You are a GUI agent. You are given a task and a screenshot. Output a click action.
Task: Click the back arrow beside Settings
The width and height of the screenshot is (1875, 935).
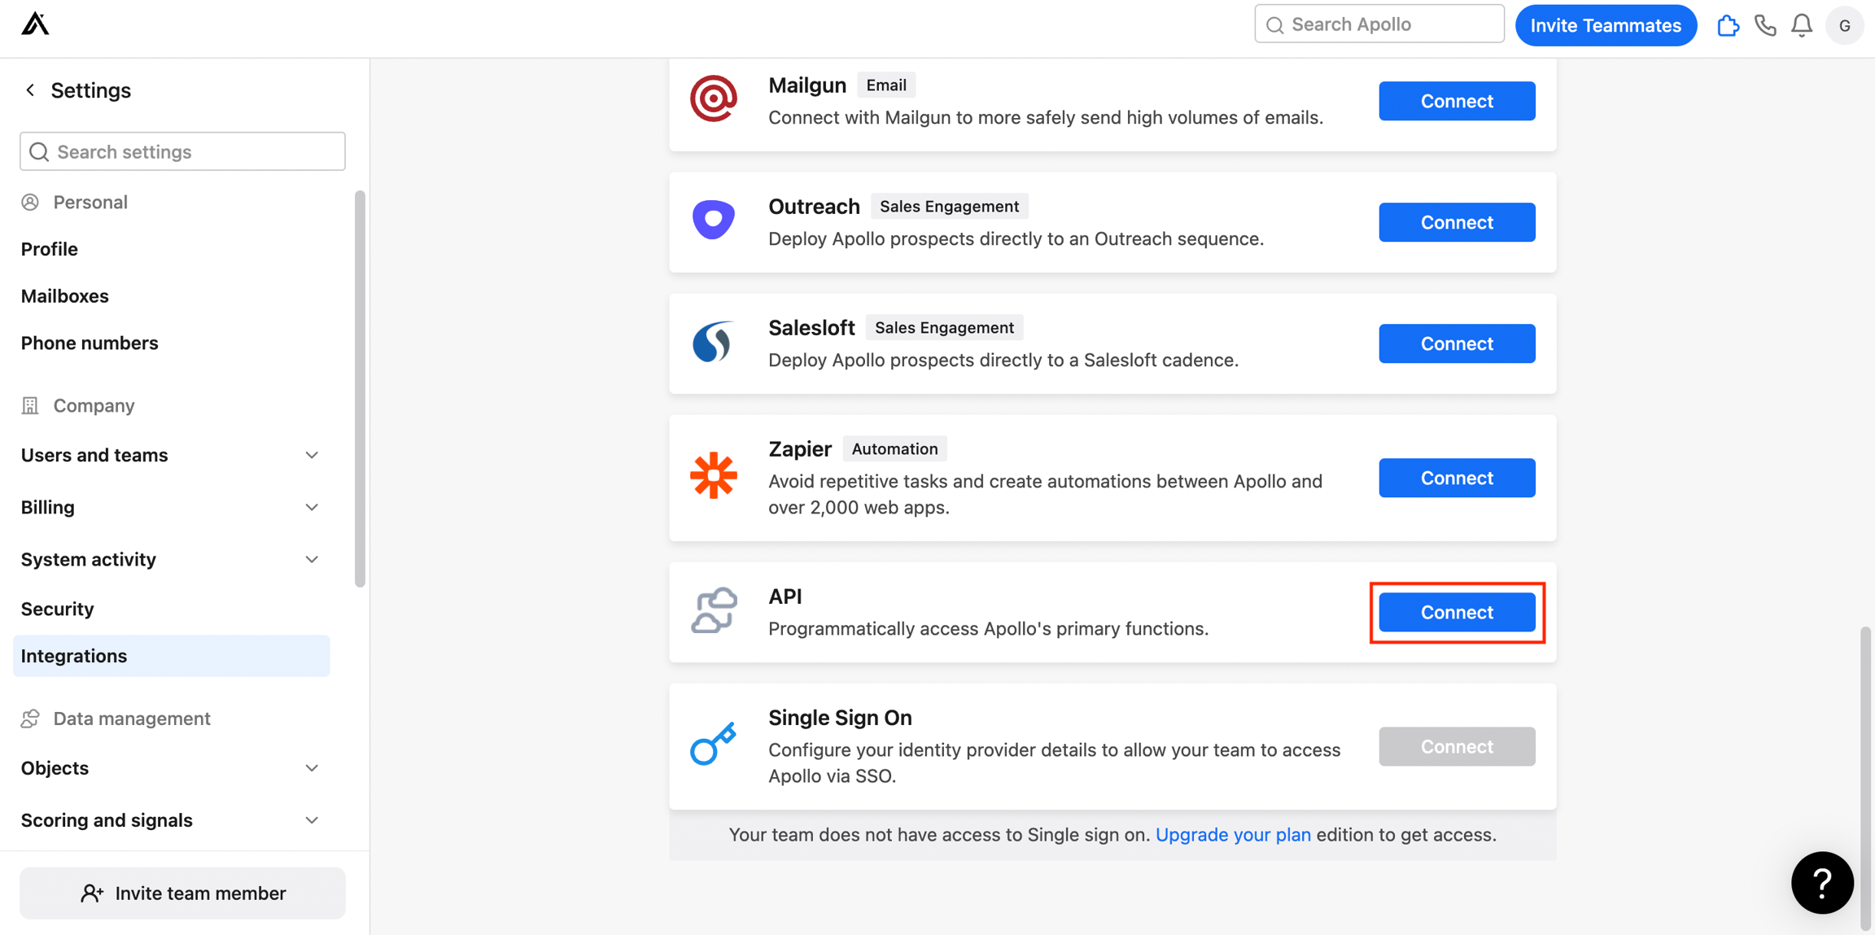(30, 90)
